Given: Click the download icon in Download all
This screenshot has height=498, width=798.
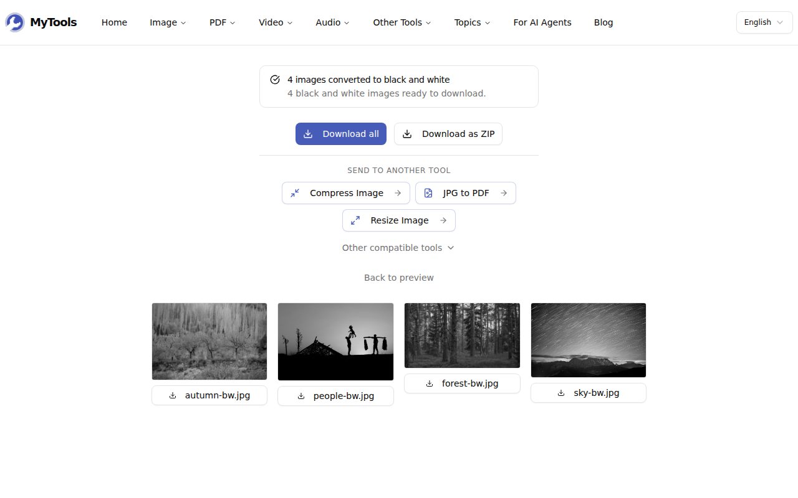Looking at the screenshot, I should tap(308, 134).
